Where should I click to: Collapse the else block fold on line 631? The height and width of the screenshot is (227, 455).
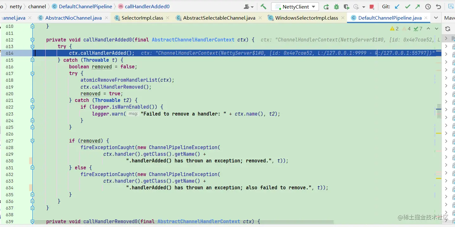point(32,167)
